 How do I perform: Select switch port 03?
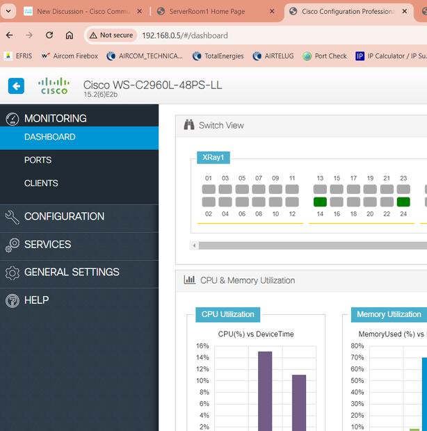[x=225, y=189]
